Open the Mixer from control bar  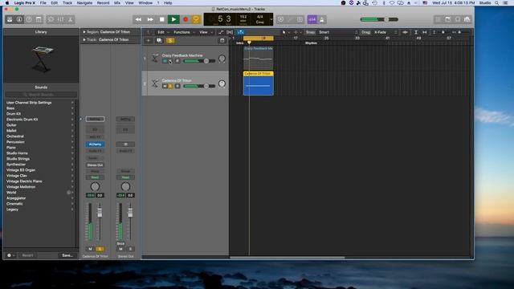pyautogui.click(x=61, y=19)
